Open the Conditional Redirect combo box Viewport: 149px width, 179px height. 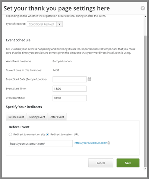point(45,24)
